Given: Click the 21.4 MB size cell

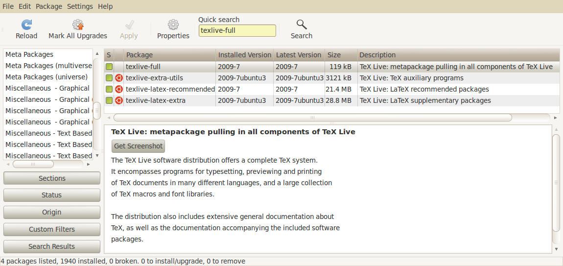Looking at the screenshot, I should (x=338, y=89).
